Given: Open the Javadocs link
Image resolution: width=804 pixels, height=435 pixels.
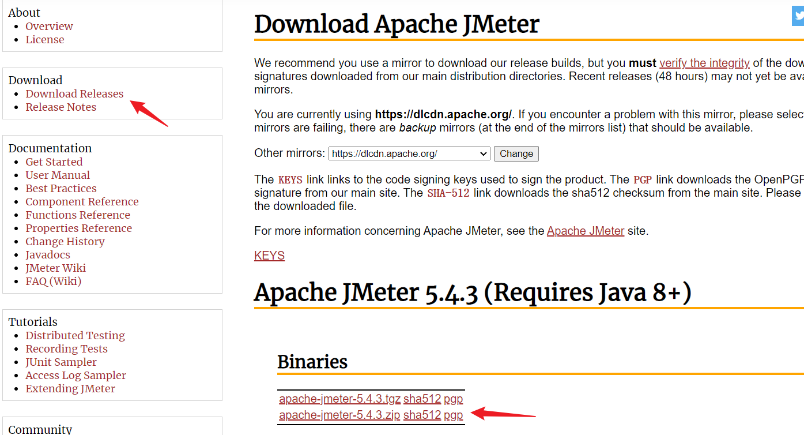Looking at the screenshot, I should 48,254.
